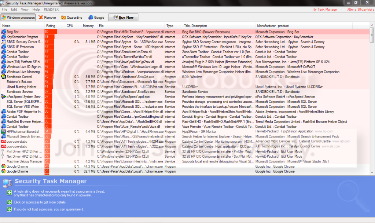375x223 pixels.
Task: Click the arrow icon beside 'A high rating' tip
Action: point(9,192)
